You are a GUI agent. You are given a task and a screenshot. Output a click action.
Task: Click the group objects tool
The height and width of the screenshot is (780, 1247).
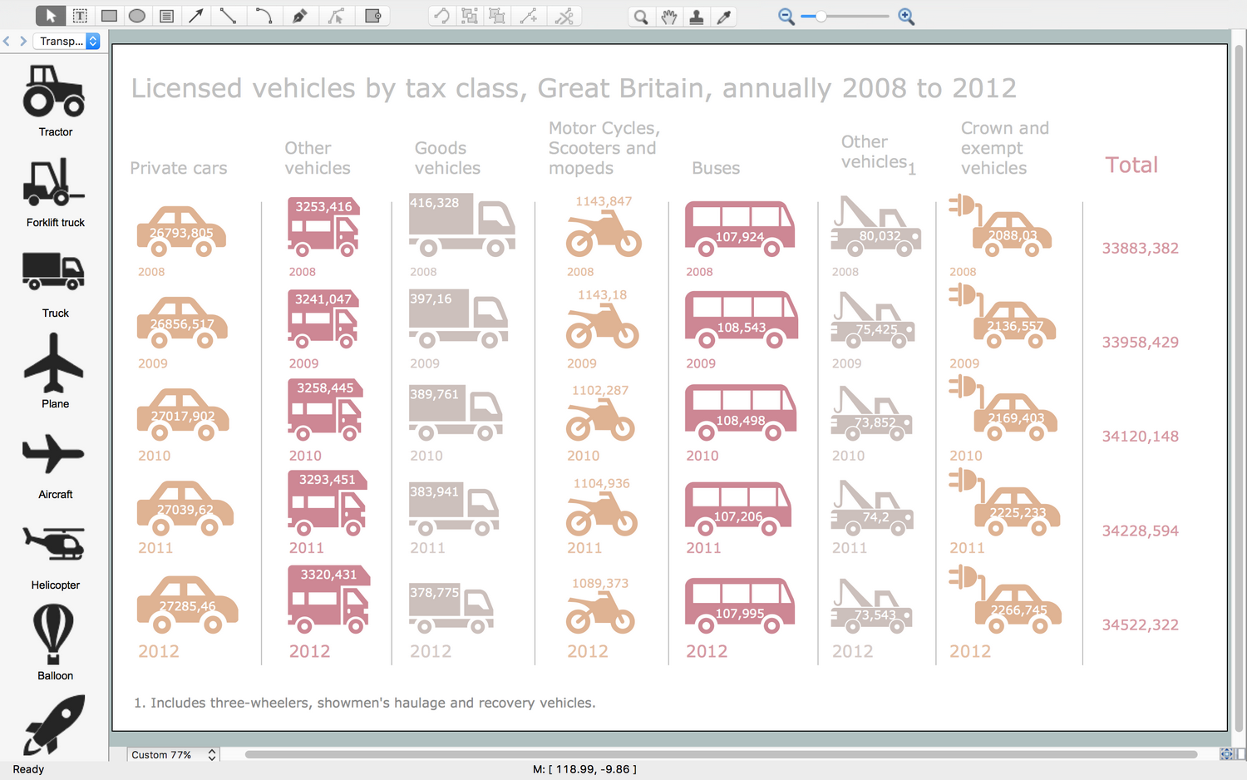[470, 16]
